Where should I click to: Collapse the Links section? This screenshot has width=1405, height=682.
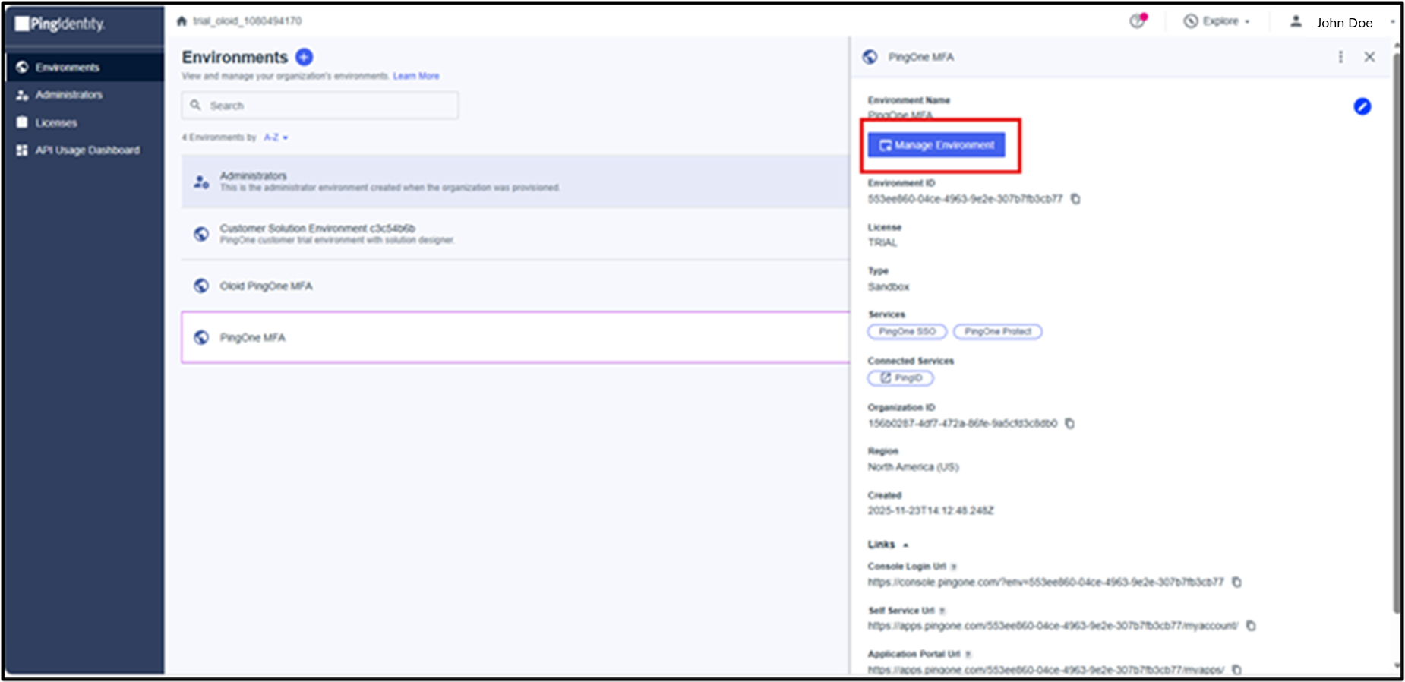889,545
